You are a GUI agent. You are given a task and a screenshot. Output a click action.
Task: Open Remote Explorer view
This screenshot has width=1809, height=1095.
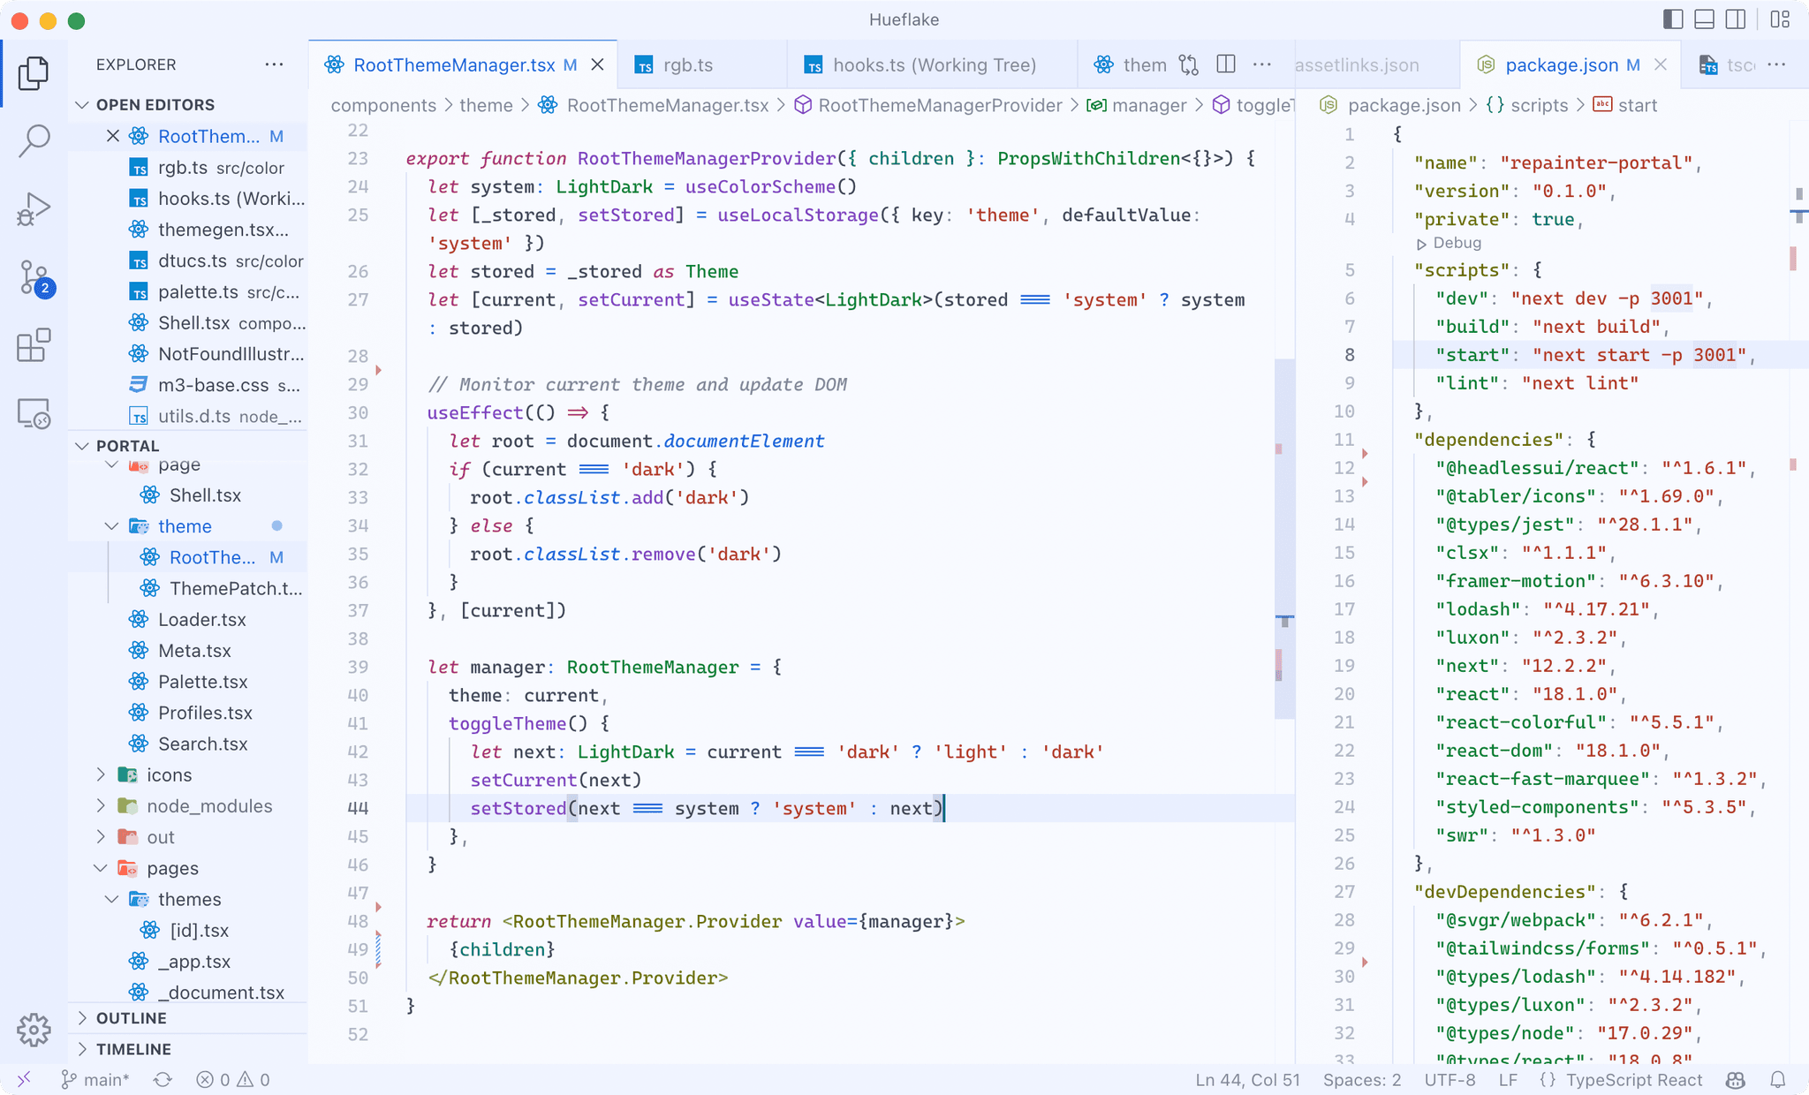tap(34, 413)
